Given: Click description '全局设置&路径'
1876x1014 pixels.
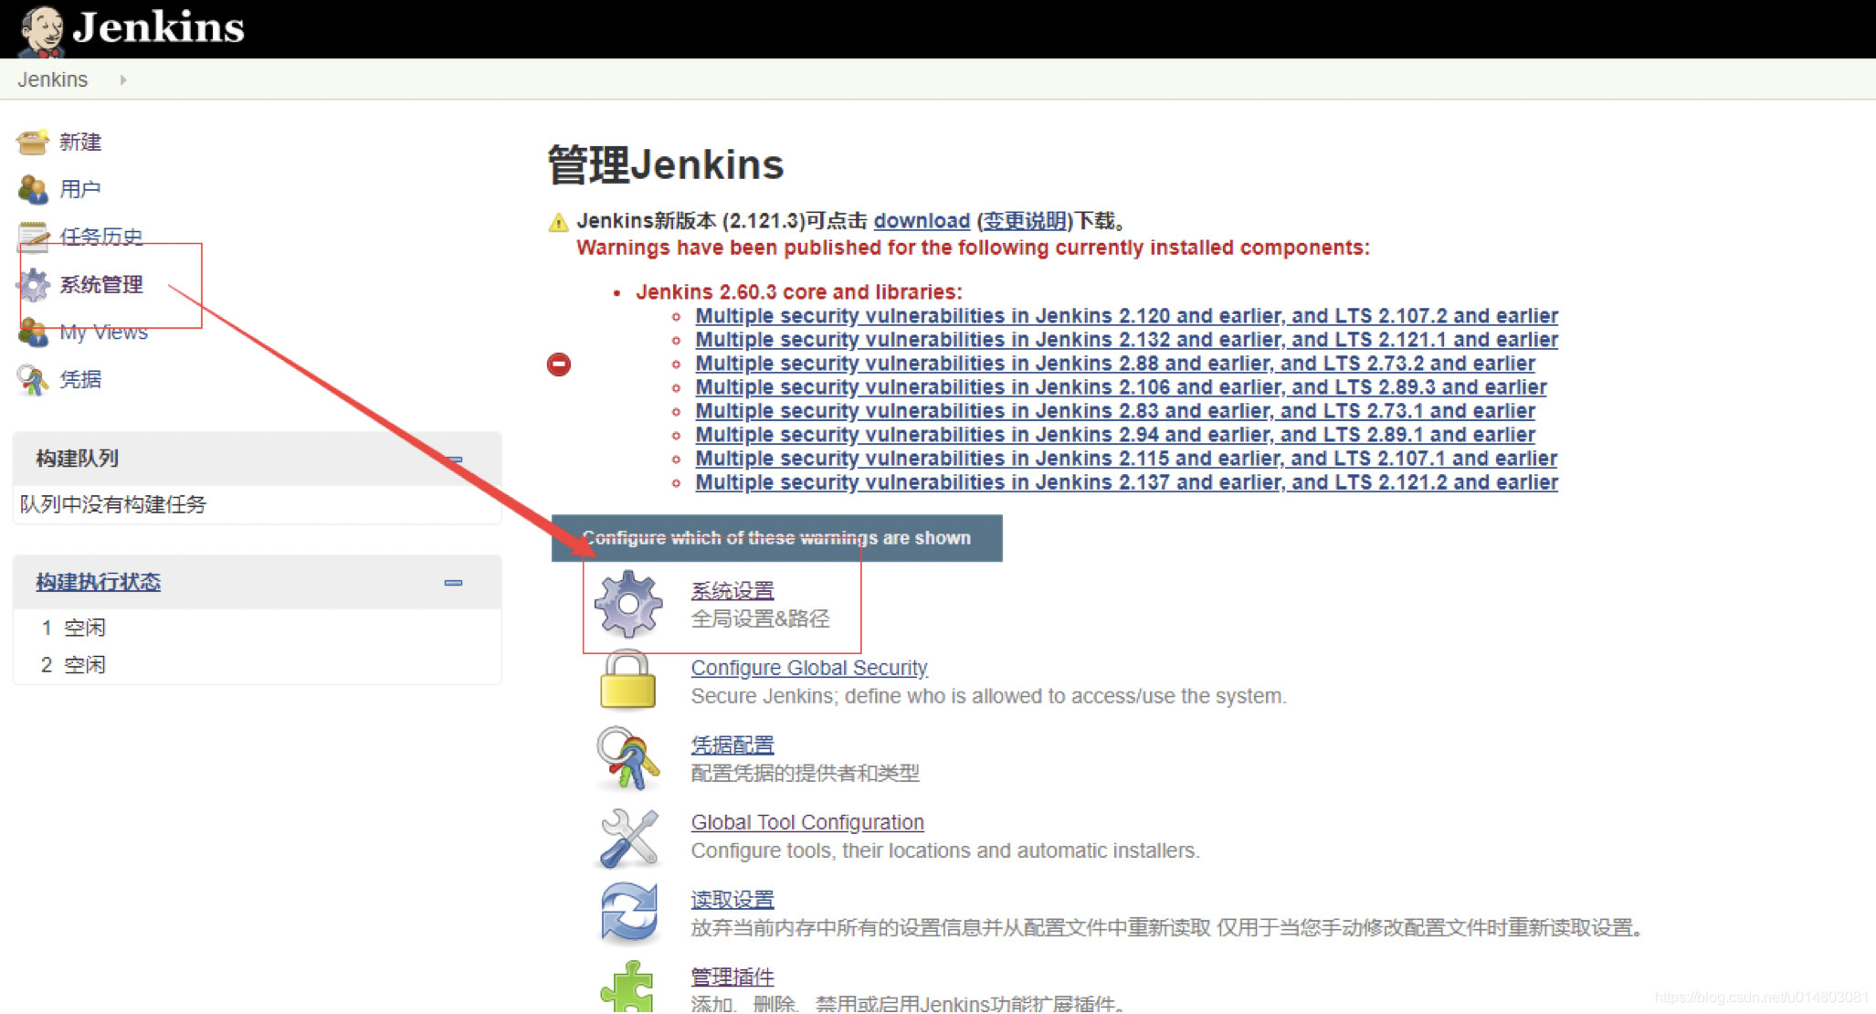Looking at the screenshot, I should (760, 619).
